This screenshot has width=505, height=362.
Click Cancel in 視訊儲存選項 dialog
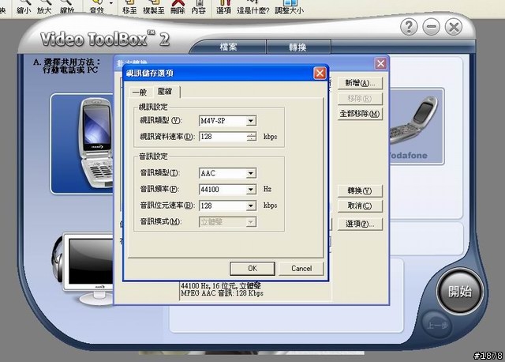301,269
